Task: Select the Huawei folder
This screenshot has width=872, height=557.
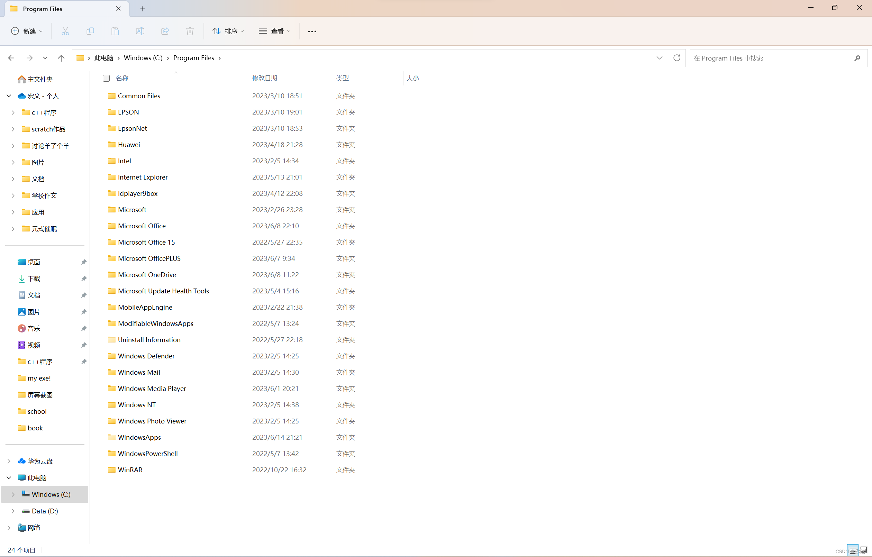Action: pyautogui.click(x=129, y=145)
